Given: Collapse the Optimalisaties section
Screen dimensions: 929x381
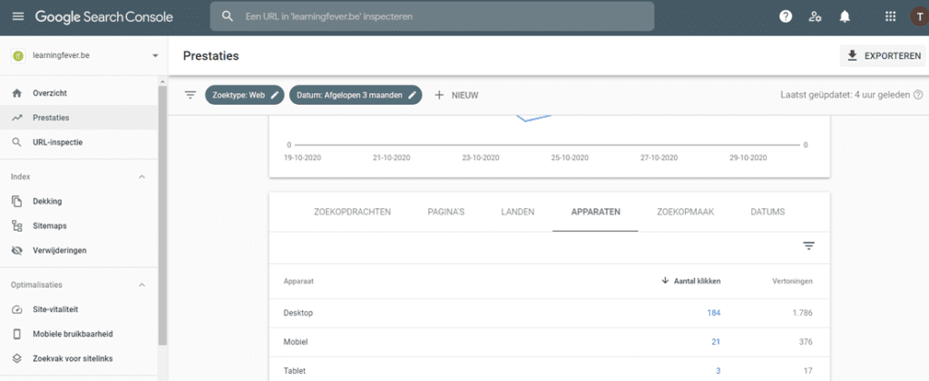Looking at the screenshot, I should (142, 285).
